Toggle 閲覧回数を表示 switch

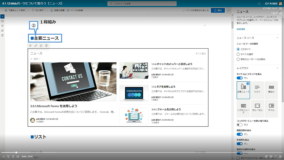(x=240, y=134)
